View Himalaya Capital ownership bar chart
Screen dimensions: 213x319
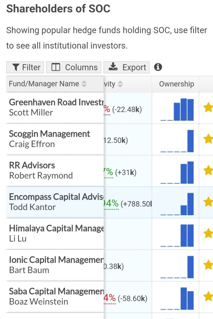(x=177, y=236)
